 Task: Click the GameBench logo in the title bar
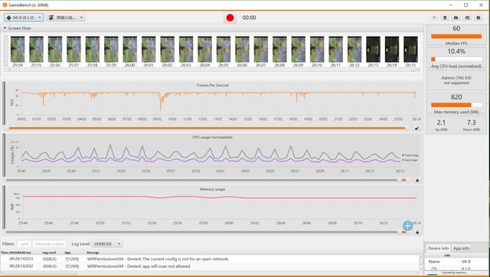coord(5,5)
